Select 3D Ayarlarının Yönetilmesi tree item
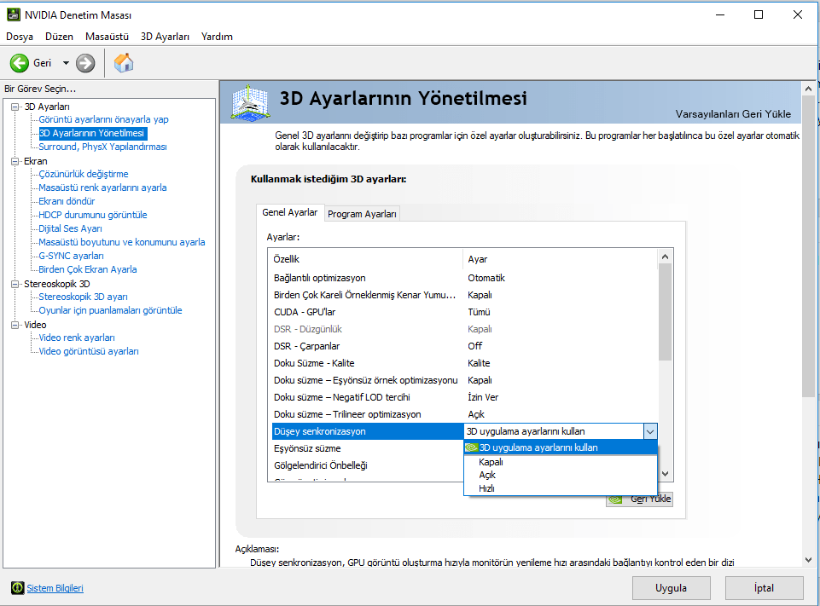820x606 pixels. pos(92,133)
